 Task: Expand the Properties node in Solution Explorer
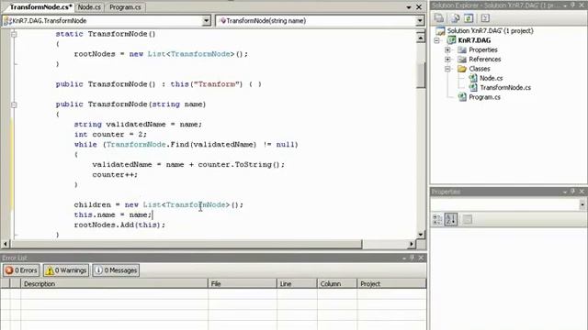pos(447,49)
